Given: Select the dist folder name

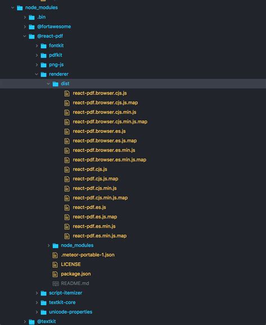Looking at the screenshot, I should point(65,84).
